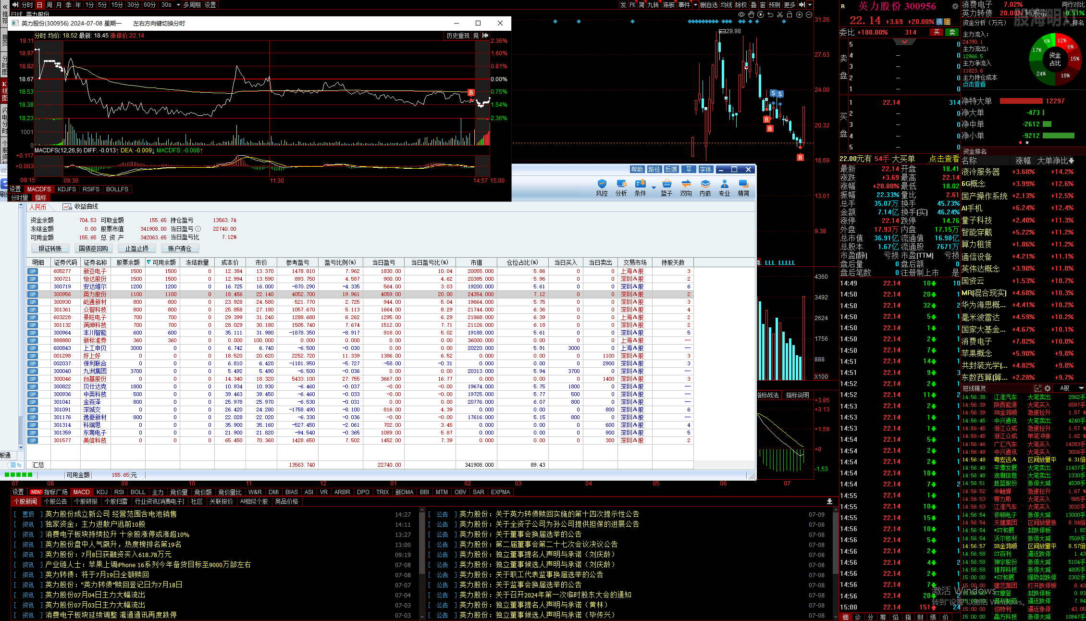Toggle the 叠 overlay button in top toolbar
Screen dimensions: 1086x621
[753, 5]
